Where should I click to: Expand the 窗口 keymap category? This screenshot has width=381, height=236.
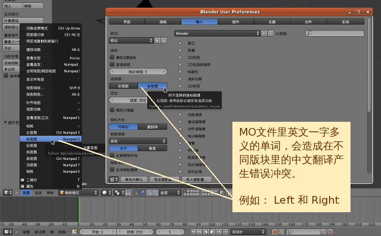(x=180, y=43)
